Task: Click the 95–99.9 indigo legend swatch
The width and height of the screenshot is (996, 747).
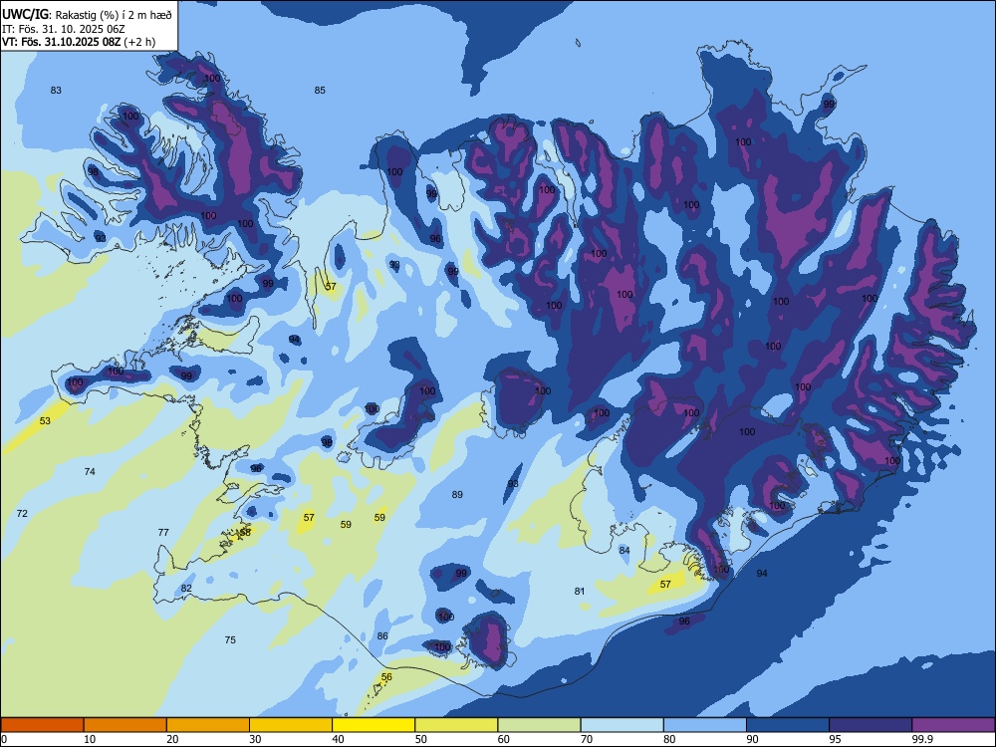Action: coord(871,725)
